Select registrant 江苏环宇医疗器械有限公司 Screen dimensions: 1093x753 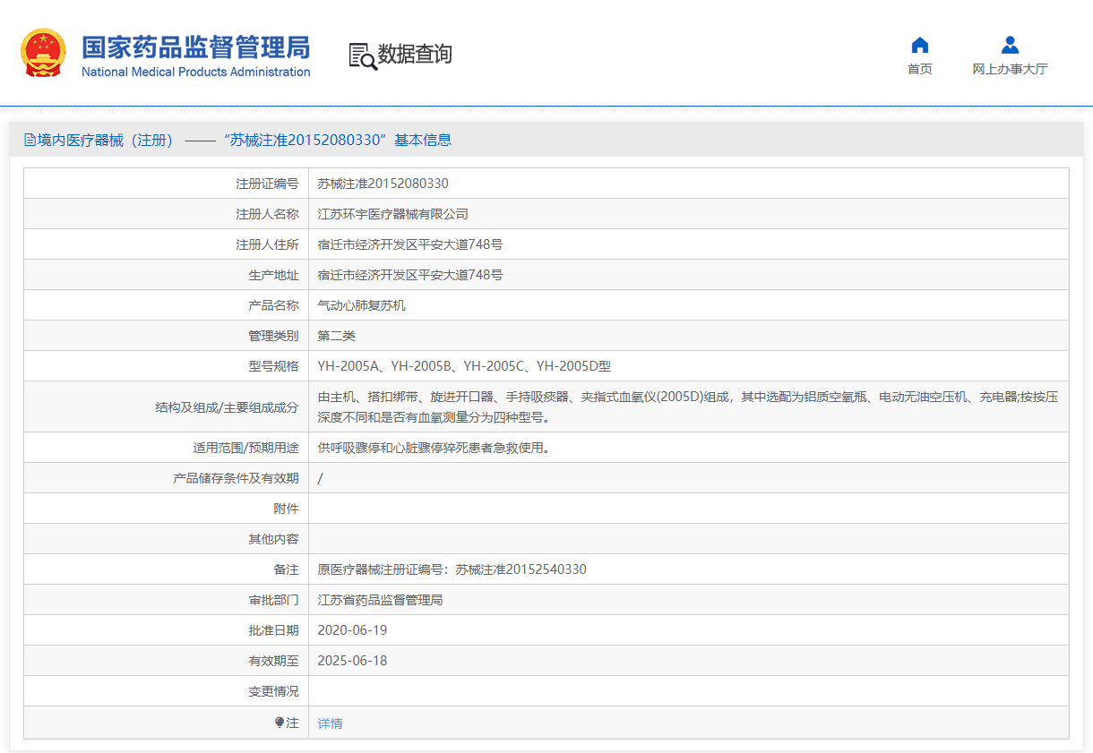pos(393,214)
